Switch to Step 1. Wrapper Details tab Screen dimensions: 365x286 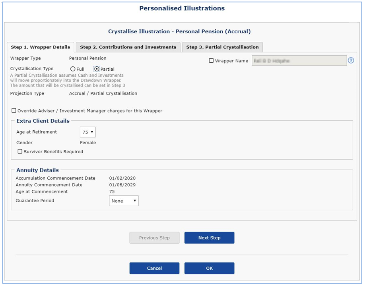point(40,47)
